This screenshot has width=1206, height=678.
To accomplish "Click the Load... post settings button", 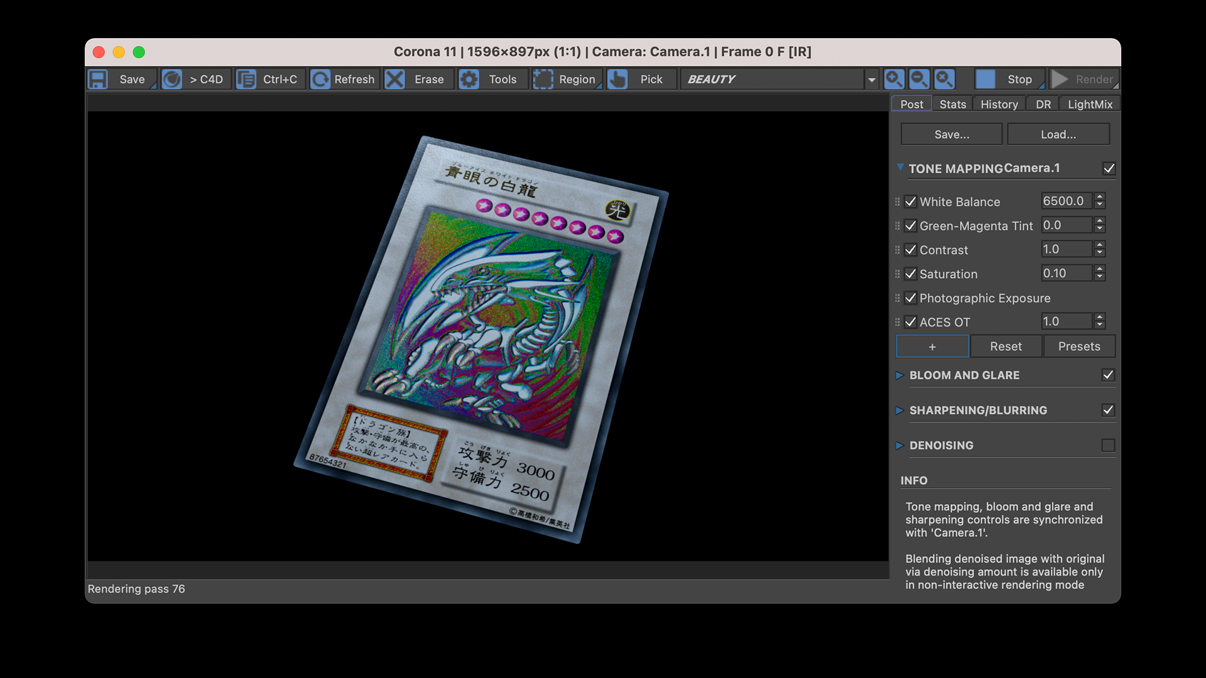I will point(1058,134).
